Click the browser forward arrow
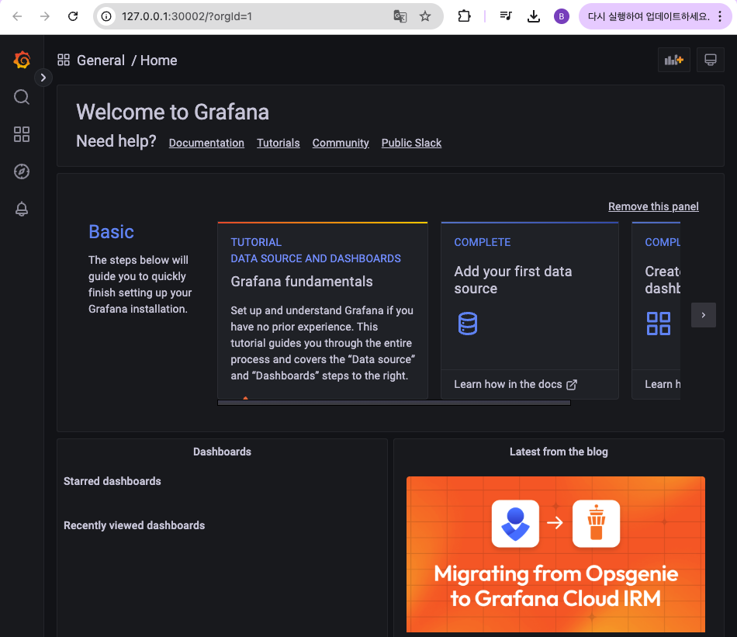 click(x=45, y=16)
